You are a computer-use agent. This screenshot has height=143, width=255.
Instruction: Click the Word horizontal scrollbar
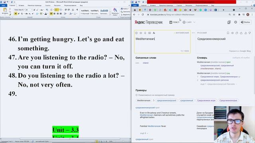pyautogui.click(x=70, y=139)
